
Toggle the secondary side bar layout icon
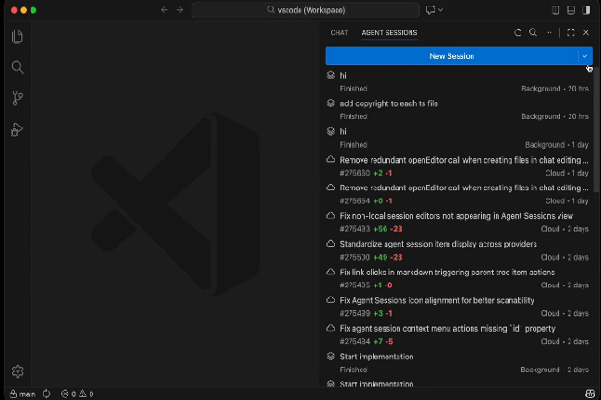pos(586,10)
